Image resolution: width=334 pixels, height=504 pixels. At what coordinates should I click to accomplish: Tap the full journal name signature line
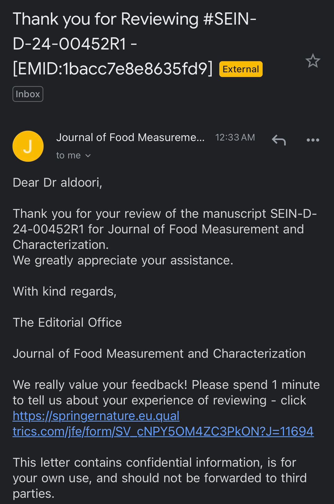tap(159, 354)
